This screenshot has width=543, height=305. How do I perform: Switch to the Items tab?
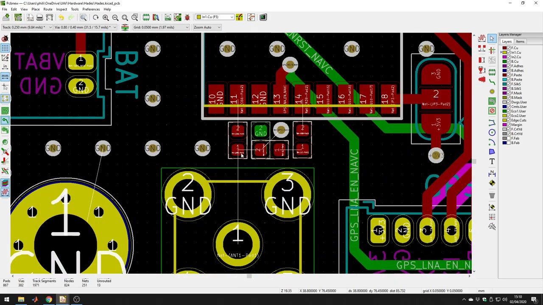(x=520, y=42)
